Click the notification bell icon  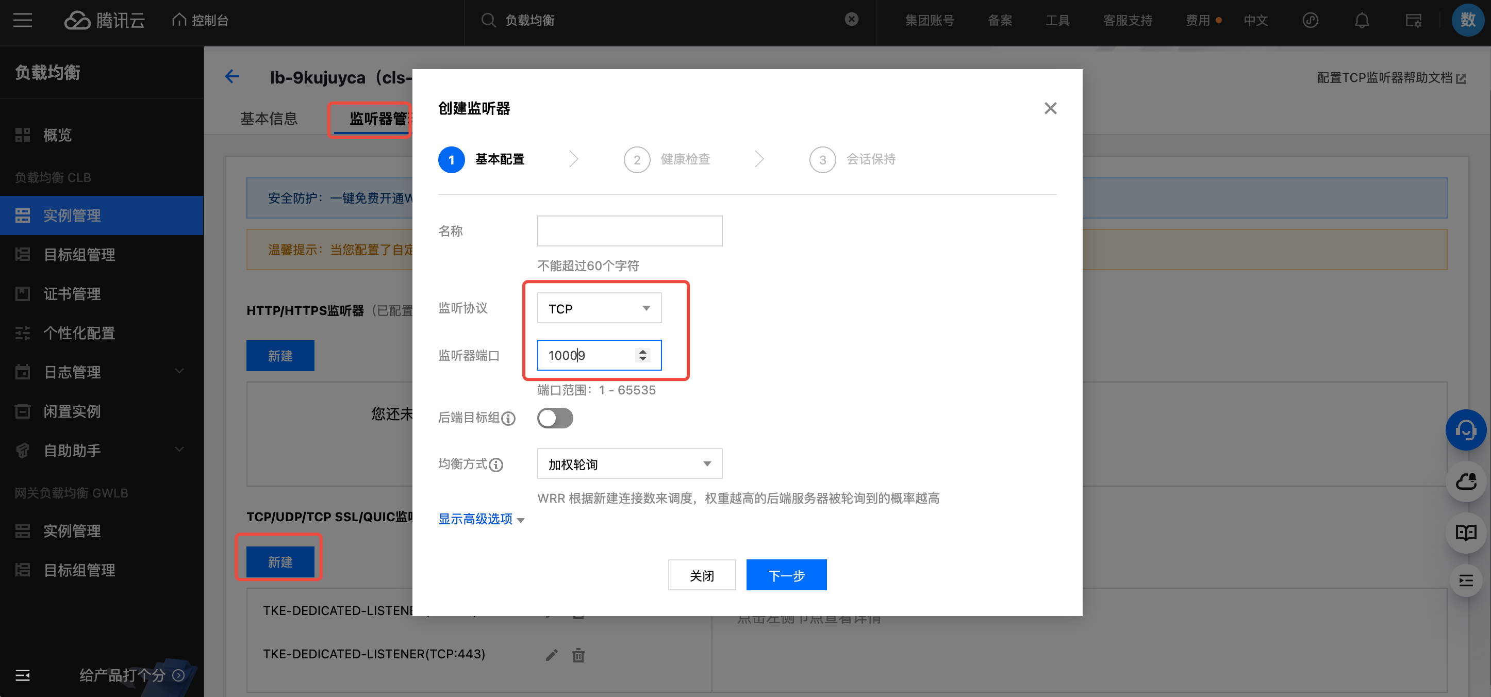1362,20
